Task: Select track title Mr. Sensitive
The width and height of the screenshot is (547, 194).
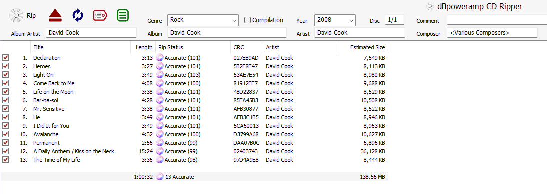Action: point(49,109)
